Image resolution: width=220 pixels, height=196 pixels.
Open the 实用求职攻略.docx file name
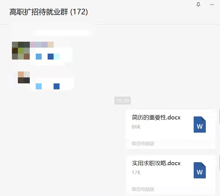pos(156,163)
